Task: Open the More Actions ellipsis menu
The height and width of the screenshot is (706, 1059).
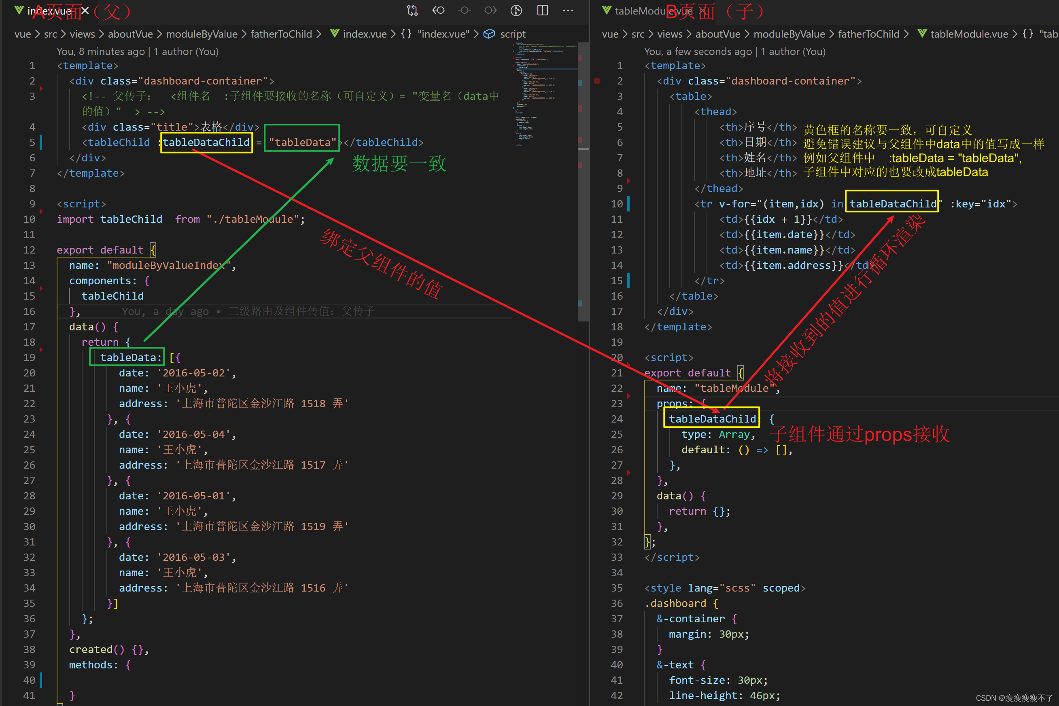Action: [568, 11]
